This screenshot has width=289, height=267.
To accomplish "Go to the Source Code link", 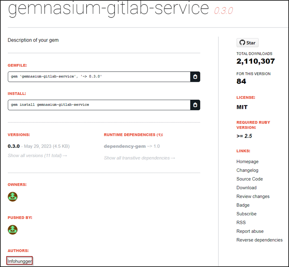I will click(249, 179).
